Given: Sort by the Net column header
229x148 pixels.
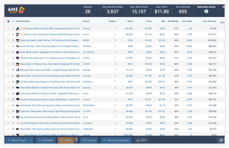Looking at the screenshot, I should (x=163, y=21).
